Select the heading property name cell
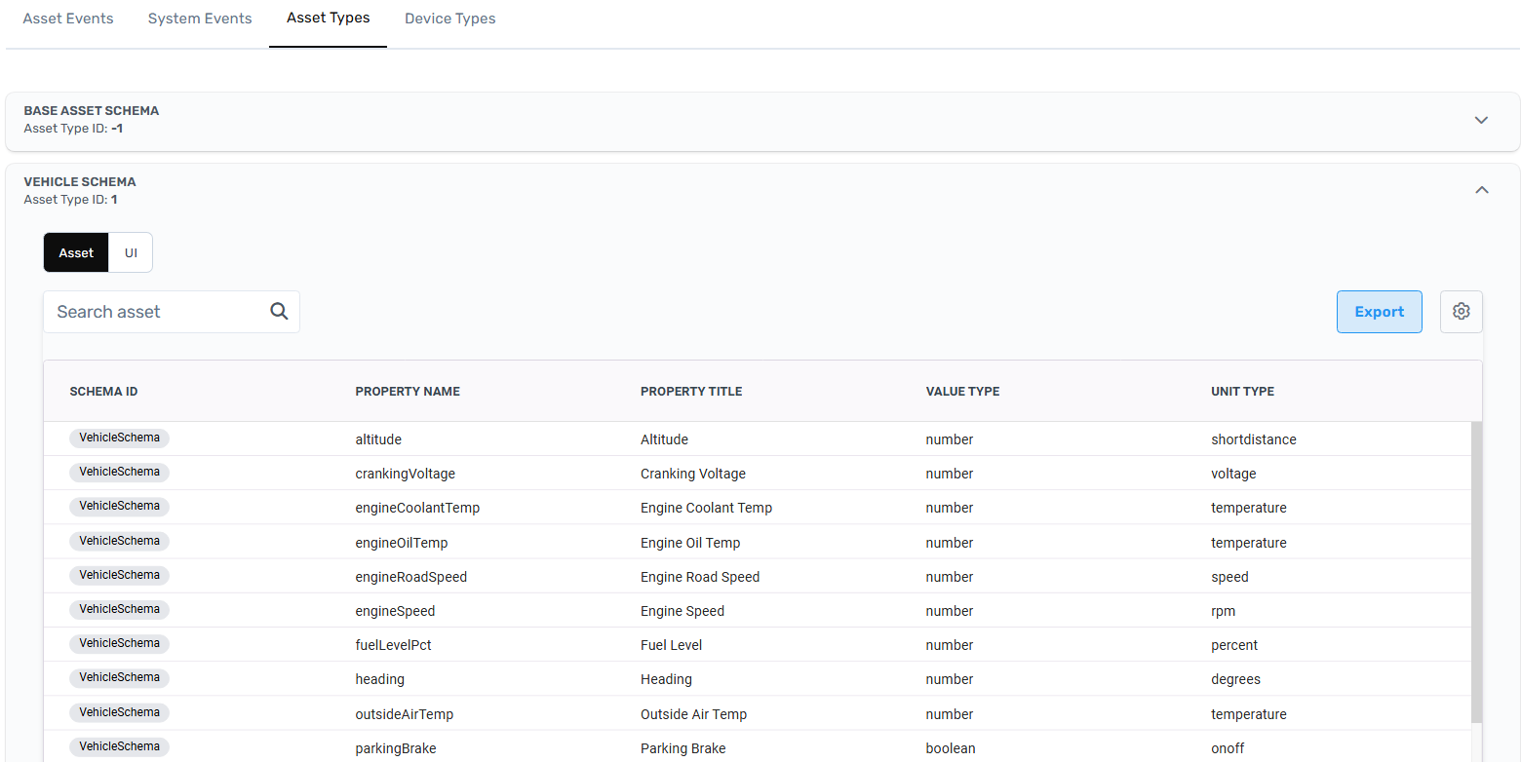 point(379,679)
